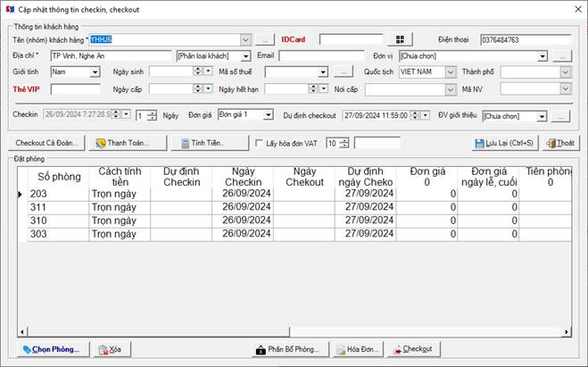Click the Hóa Đơn invoice button

click(x=358, y=349)
